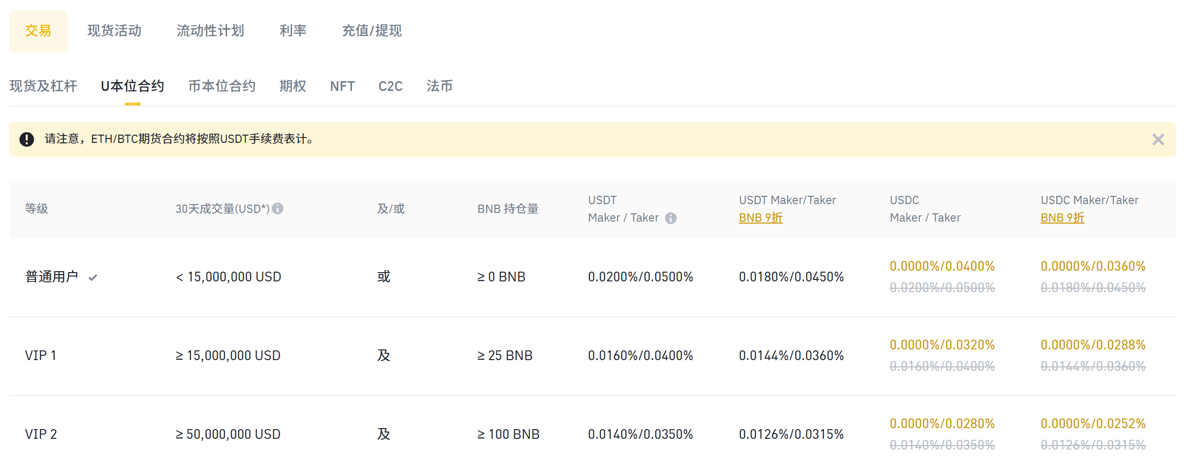Open the 期权 sub-tab
The image size is (1188, 468).
[x=293, y=87]
